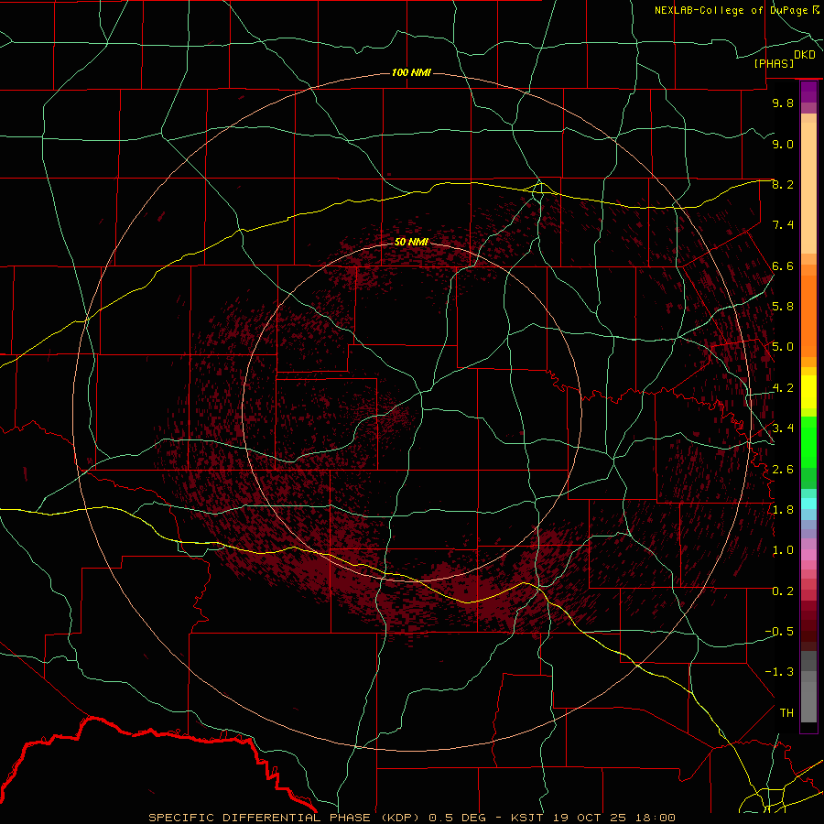824x824 pixels.
Task: Choose the 4.2 scale value
Action: point(783,388)
